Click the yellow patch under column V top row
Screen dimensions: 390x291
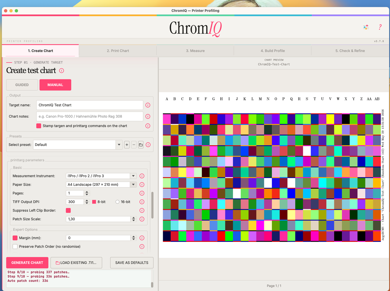pyautogui.click(x=330, y=119)
